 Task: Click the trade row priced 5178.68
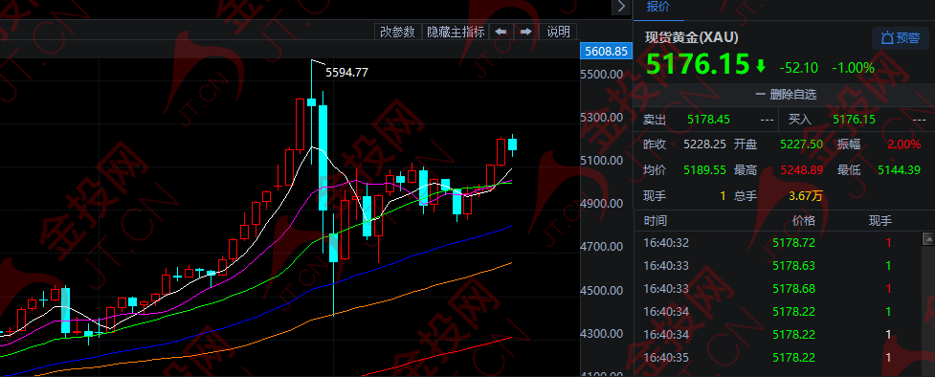(777, 289)
